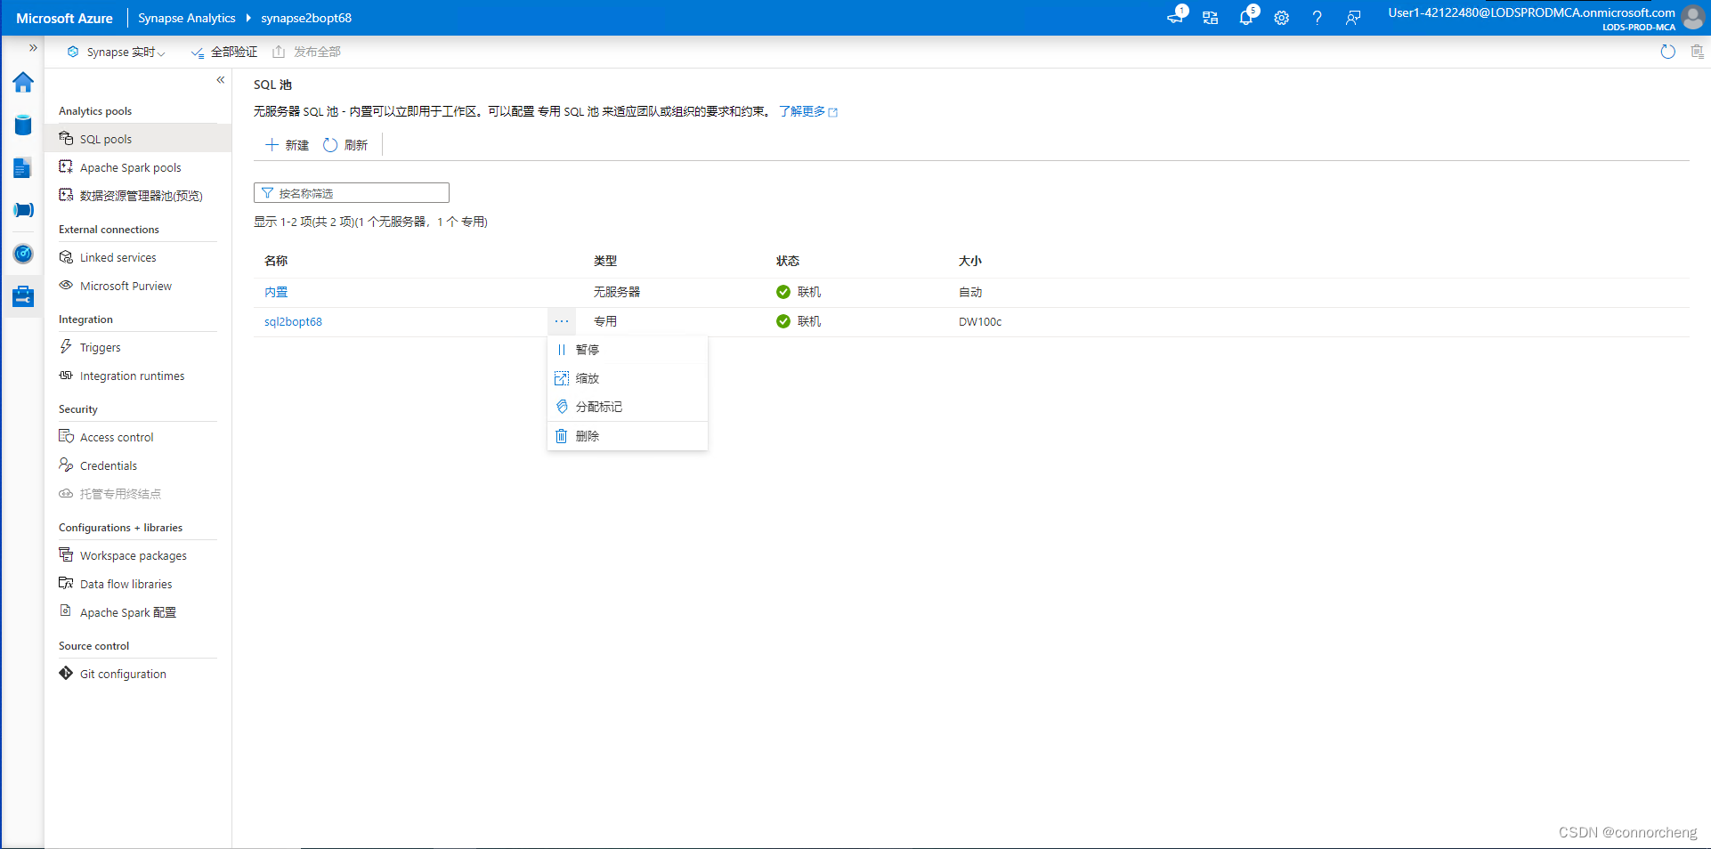Screen dimensions: 1711x849
Task: Open the Develop hub document icon
Action: [x=23, y=168]
